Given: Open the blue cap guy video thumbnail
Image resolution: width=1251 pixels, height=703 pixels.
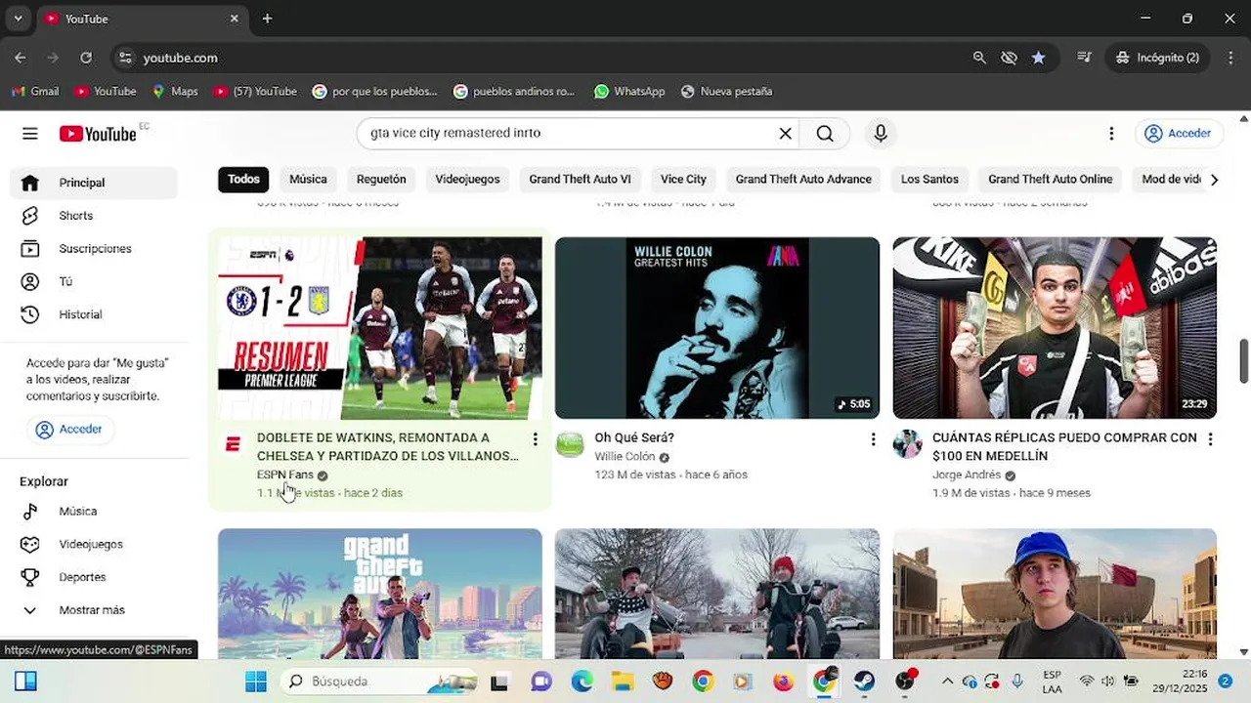Looking at the screenshot, I should click(1055, 594).
